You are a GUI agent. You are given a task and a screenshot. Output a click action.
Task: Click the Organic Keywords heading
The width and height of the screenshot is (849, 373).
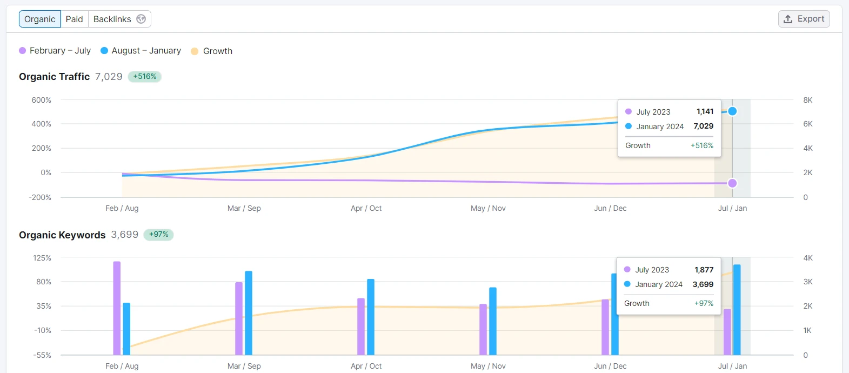(x=62, y=235)
